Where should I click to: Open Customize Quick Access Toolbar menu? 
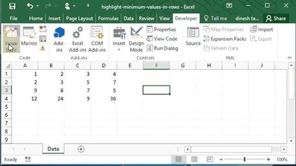[88, 6]
